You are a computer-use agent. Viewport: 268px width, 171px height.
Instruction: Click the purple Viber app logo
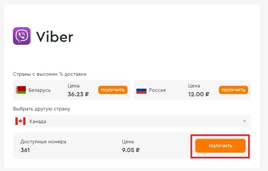click(x=22, y=36)
